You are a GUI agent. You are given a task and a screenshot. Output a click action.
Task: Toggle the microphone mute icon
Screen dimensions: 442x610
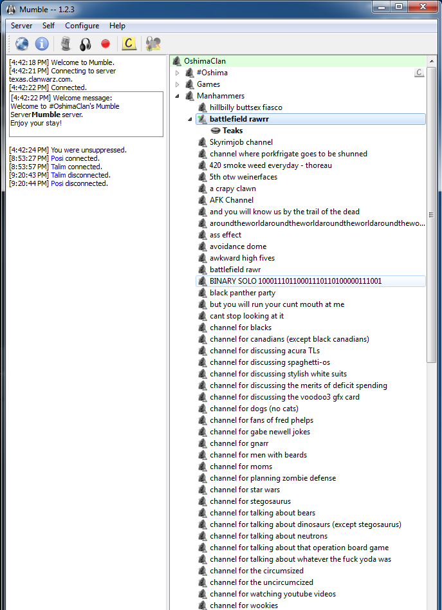pyautogui.click(x=65, y=44)
